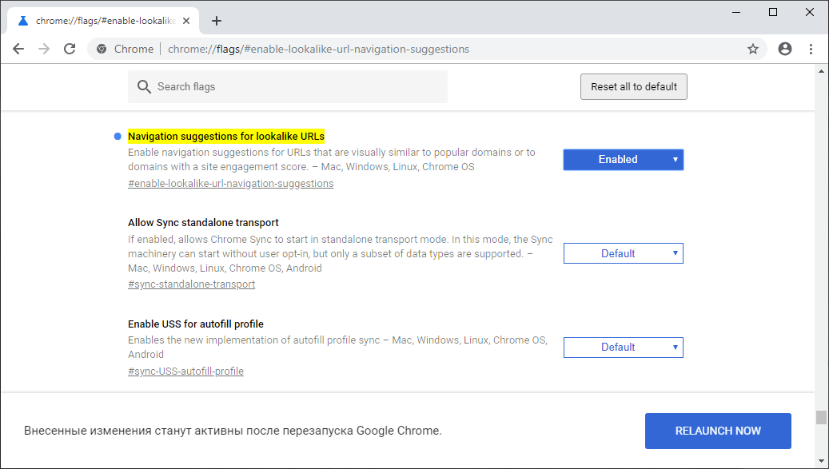This screenshot has width=829, height=469.
Task: Open the profile avatar menu
Action: point(784,49)
